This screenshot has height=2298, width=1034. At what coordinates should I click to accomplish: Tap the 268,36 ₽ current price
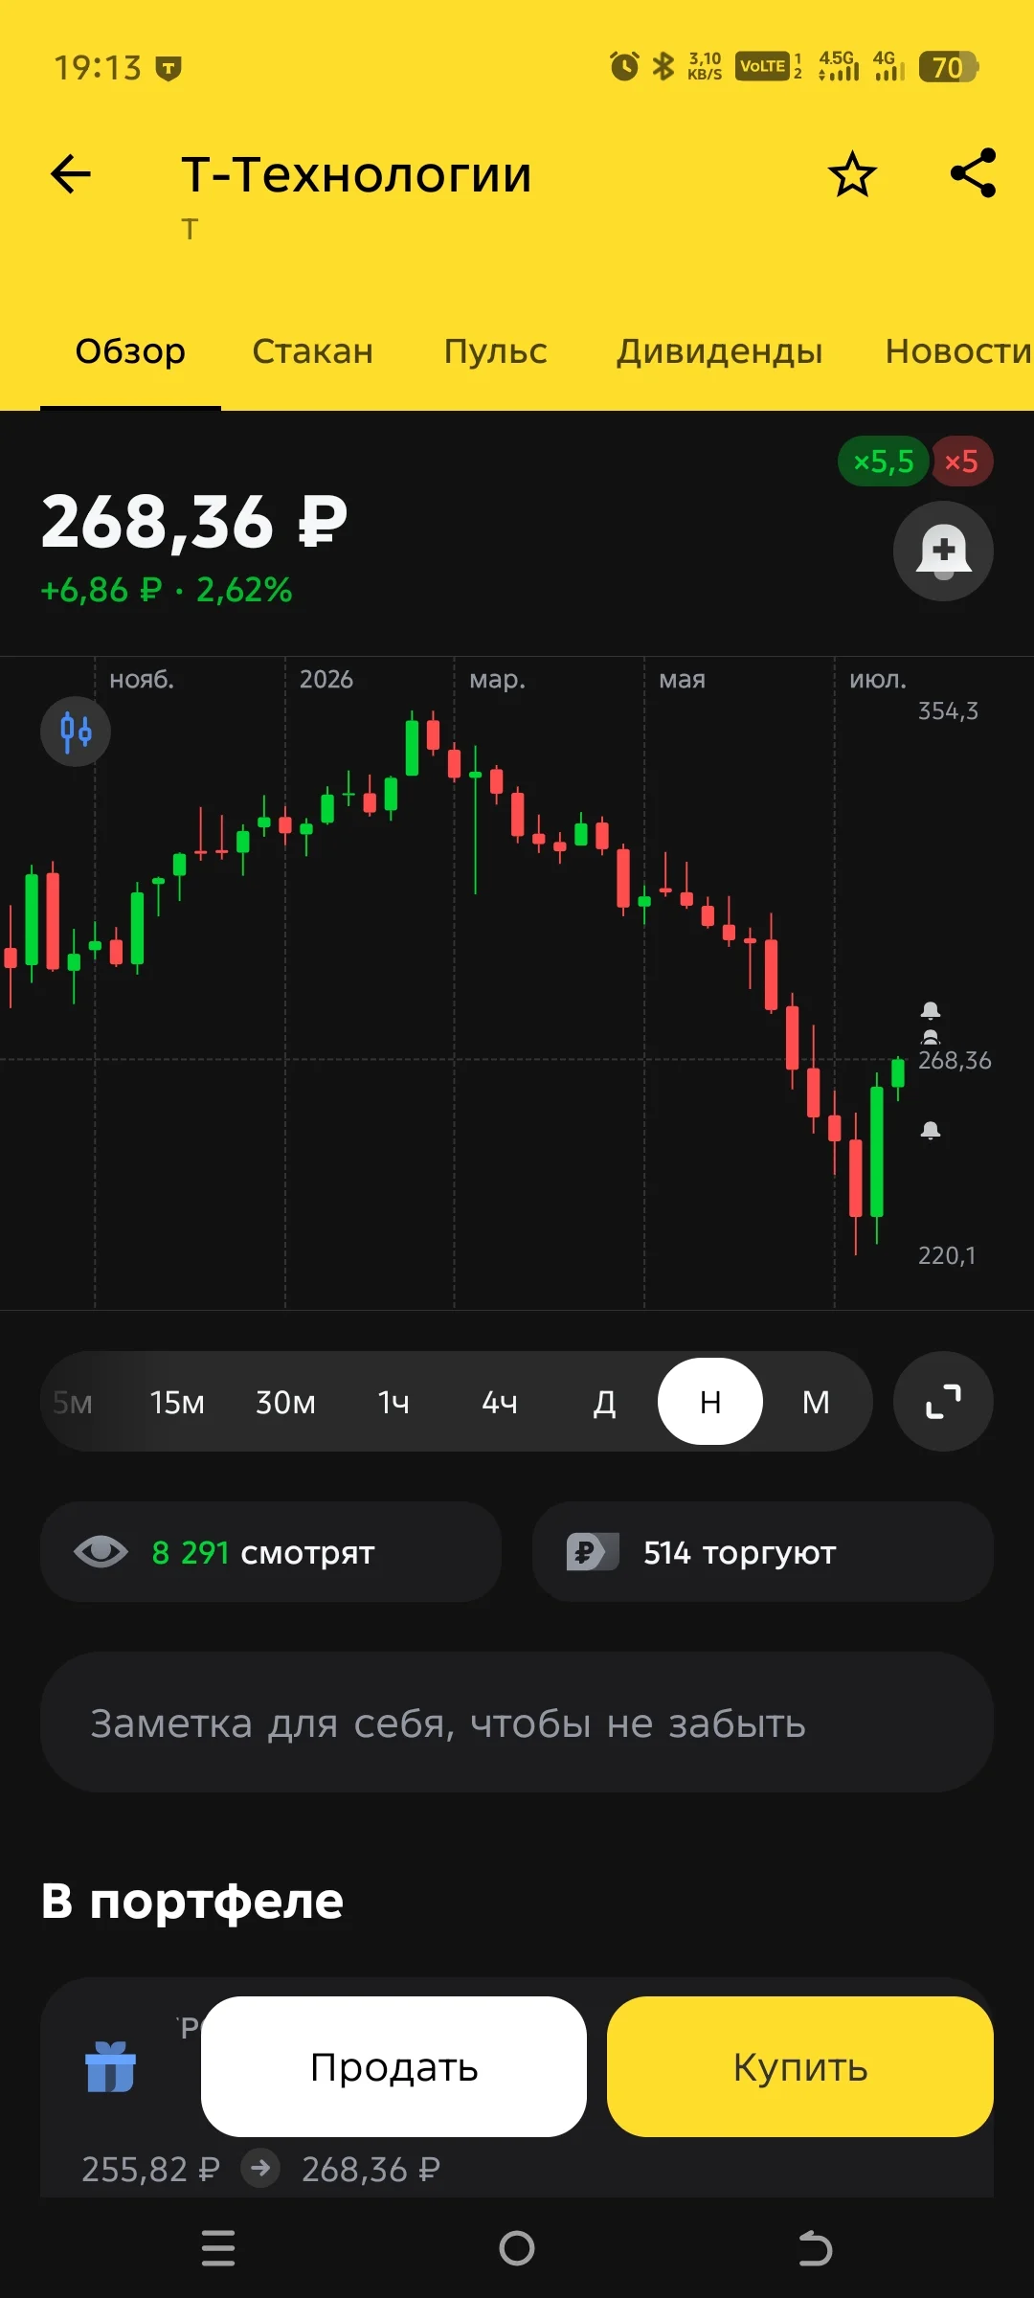pyautogui.click(x=194, y=522)
